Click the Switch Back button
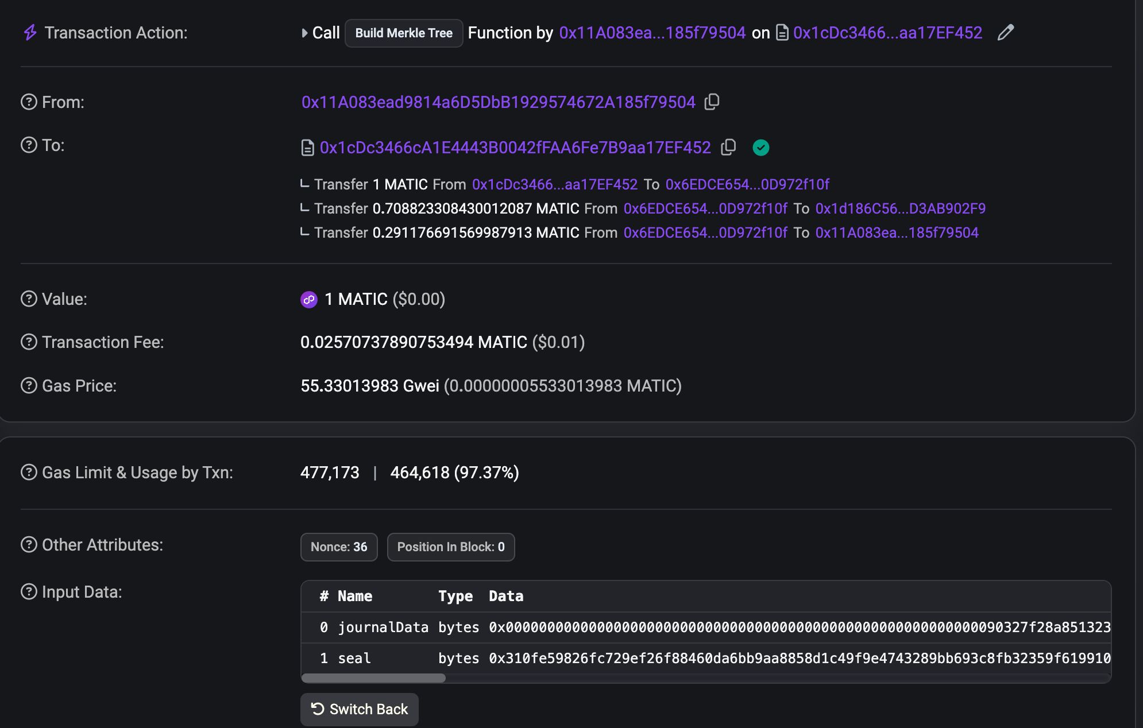Image resolution: width=1143 pixels, height=728 pixels. (360, 710)
